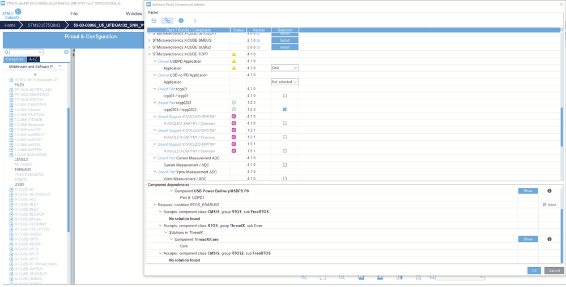Viewport: 566px width, 287px height.
Task: Click the search magnifier in the left category panel
Action: click(6, 52)
